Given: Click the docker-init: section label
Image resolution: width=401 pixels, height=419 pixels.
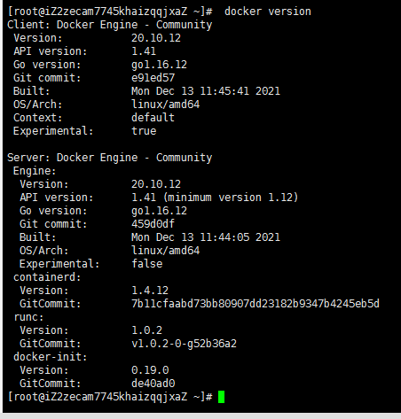Looking at the screenshot, I should [x=51, y=357].
